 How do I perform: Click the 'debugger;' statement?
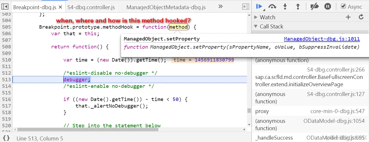pyautogui.click(x=77, y=80)
